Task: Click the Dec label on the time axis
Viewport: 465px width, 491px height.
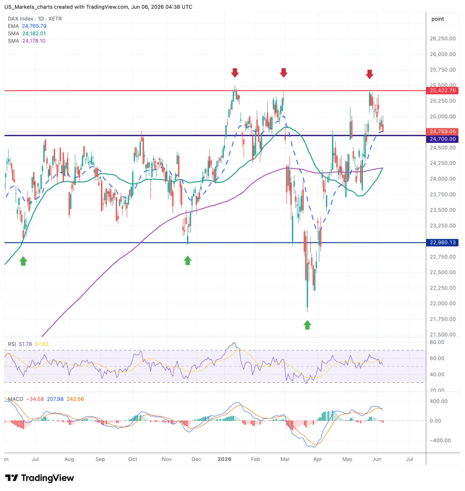Action: point(197,459)
